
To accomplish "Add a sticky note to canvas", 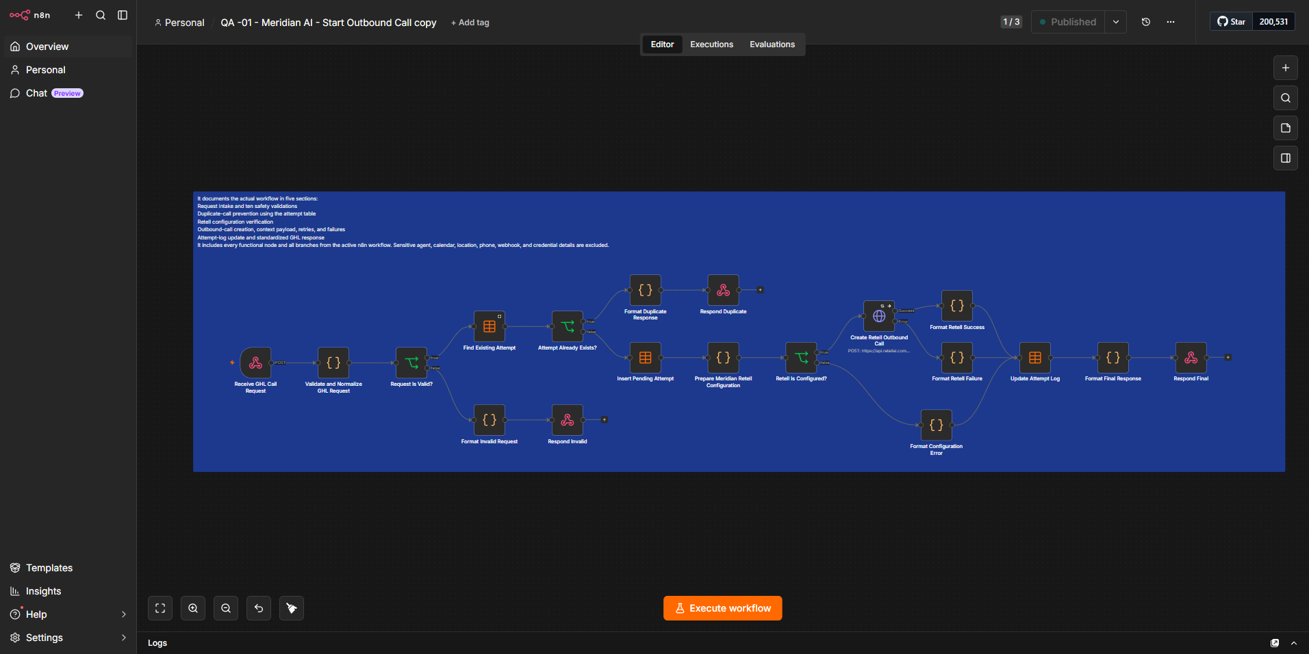I will (x=1286, y=128).
